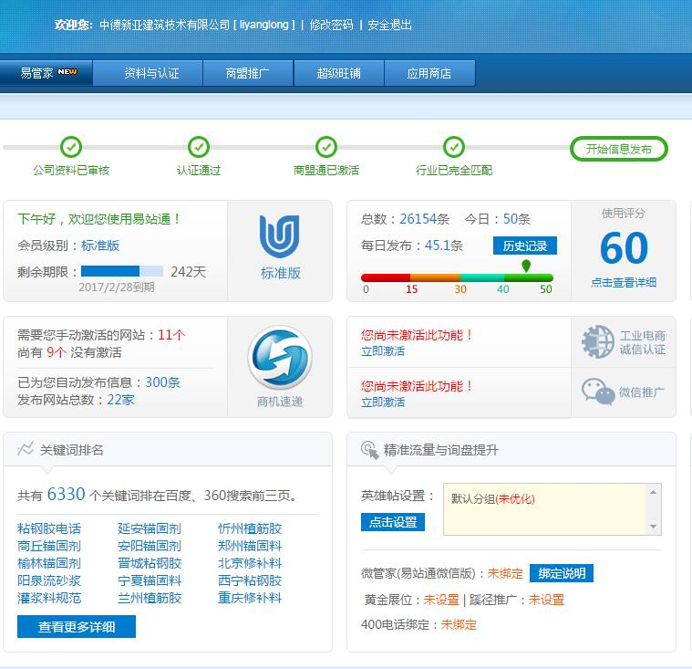Click the 微信推广 WeChat bubble icon

pos(598,392)
